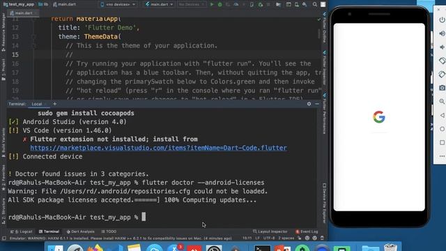The width and height of the screenshot is (446, 251).
Task: Click editor line 15 comment line
Action: 69,54
